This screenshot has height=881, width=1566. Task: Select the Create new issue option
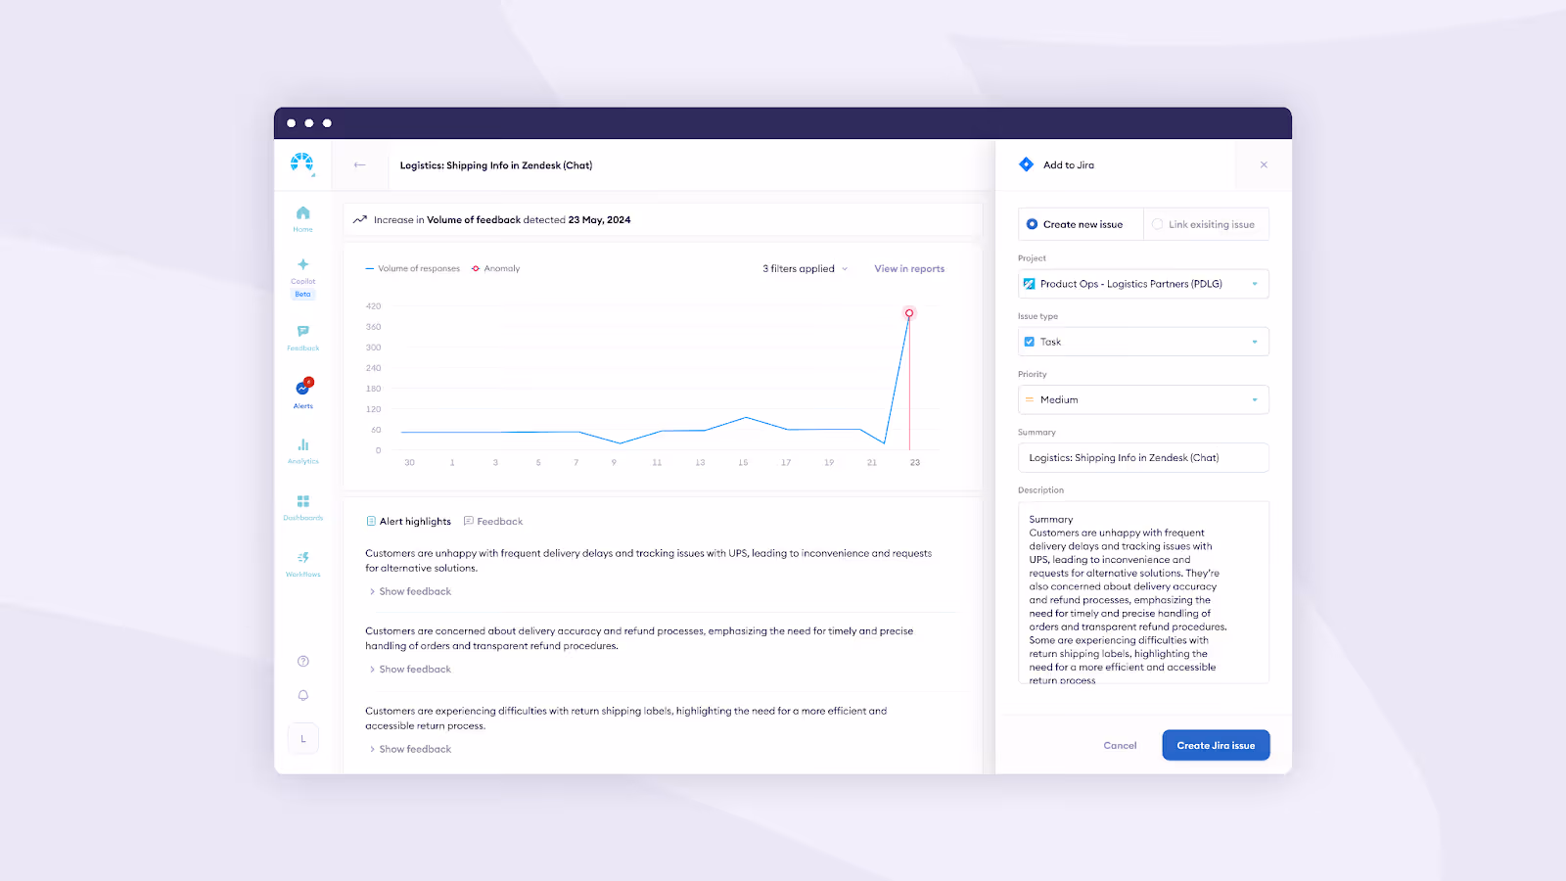[1081, 224]
